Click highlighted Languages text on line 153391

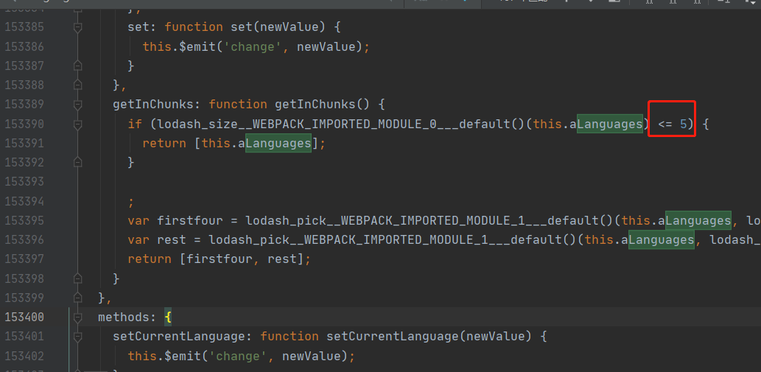click(278, 143)
